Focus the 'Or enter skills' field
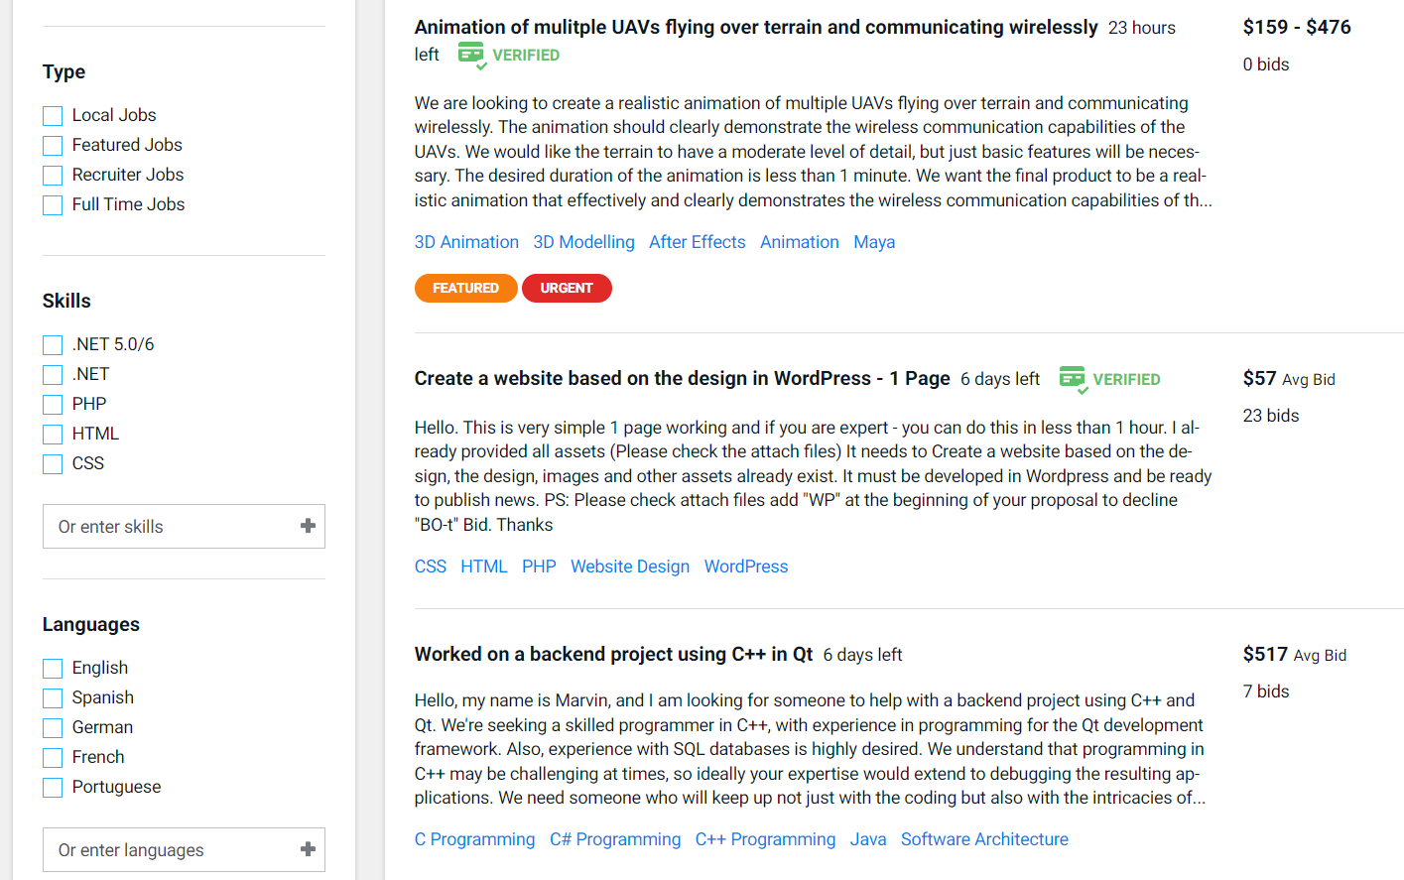Screen dimensions: 1404x880 (x=169, y=527)
